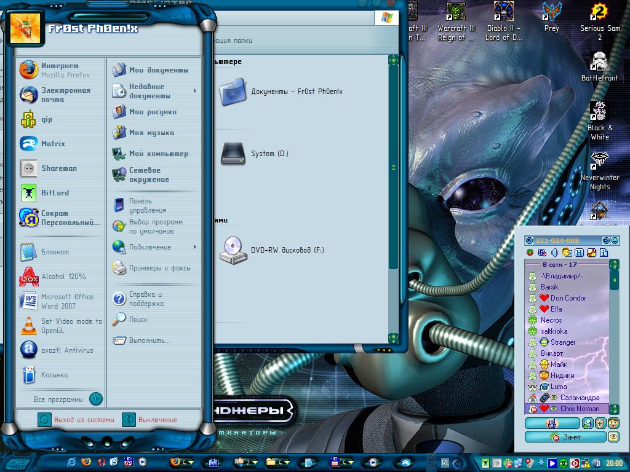Open Firefox taskbar group dropdown
Viewport: 630px width, 472px height.
181,462
